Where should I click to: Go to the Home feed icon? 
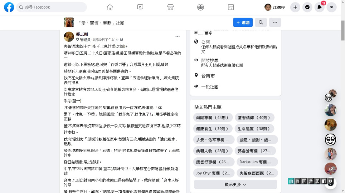[x=110, y=7]
